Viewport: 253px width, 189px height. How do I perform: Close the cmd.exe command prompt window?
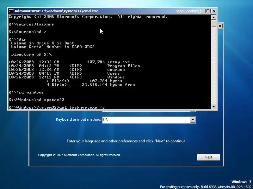214,11
